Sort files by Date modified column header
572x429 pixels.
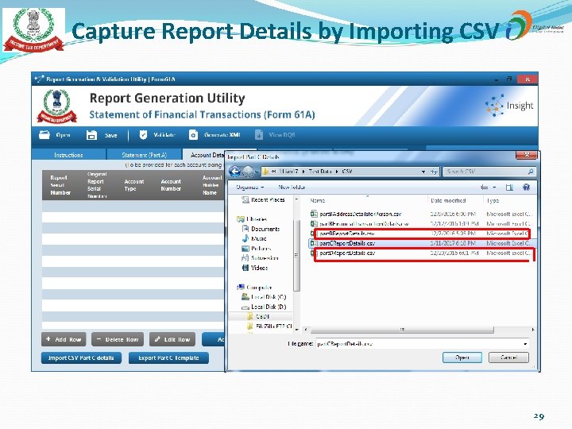click(448, 200)
